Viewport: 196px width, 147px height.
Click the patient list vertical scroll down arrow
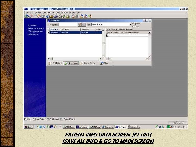(103, 56)
